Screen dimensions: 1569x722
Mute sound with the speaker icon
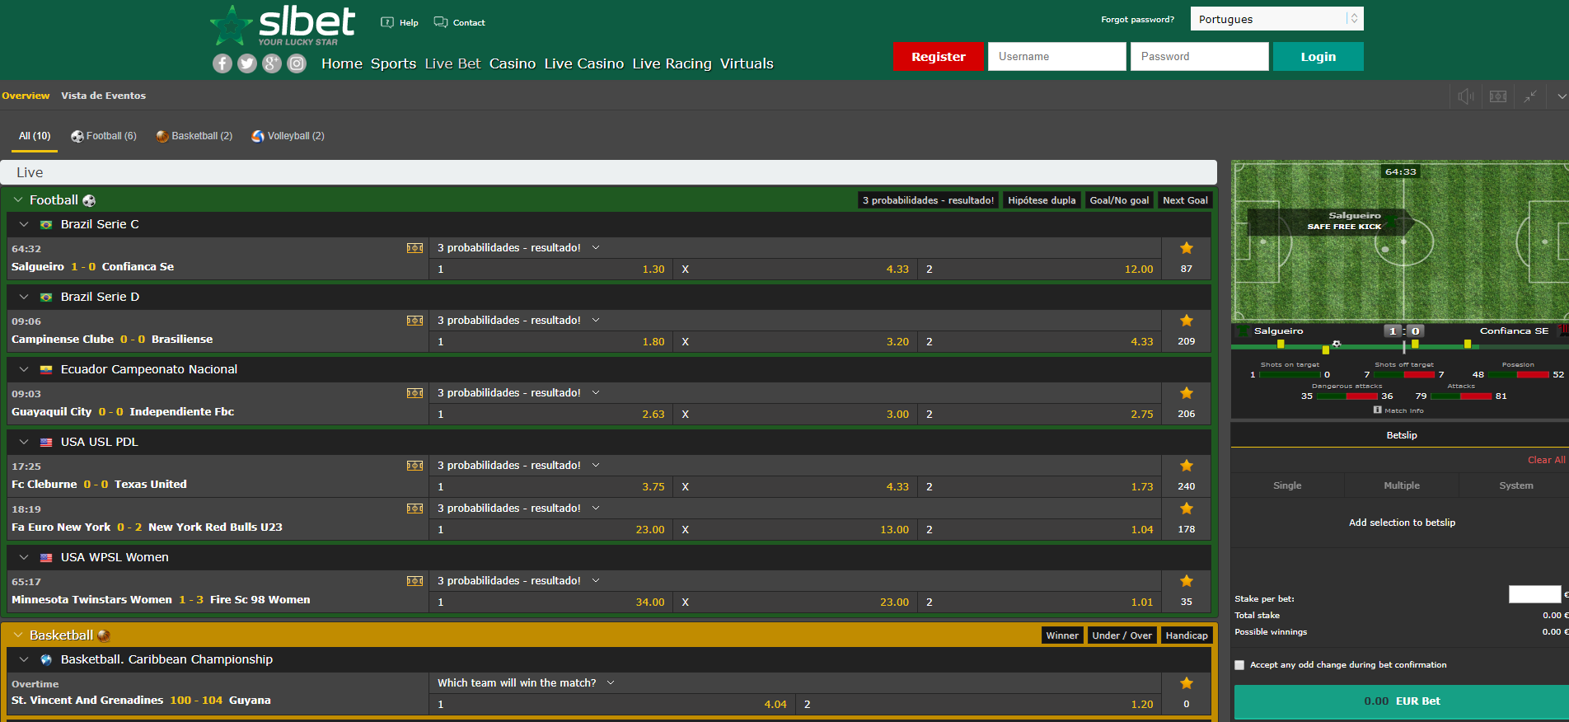click(1466, 96)
